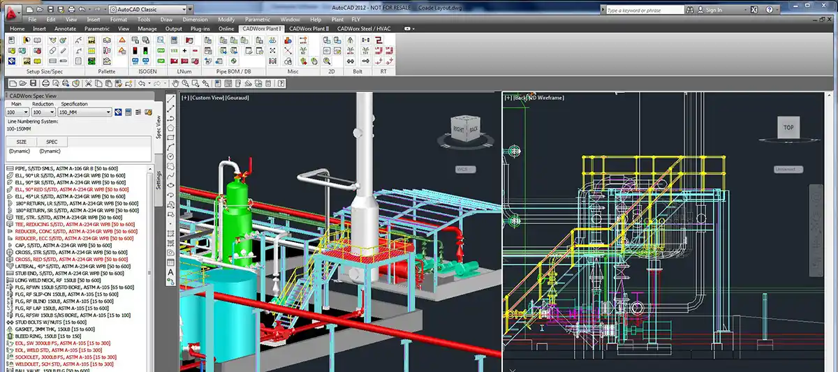The height and width of the screenshot is (372, 838).
Task: Click the Text (A) tool in the draw toolbar
Action: pos(171,271)
